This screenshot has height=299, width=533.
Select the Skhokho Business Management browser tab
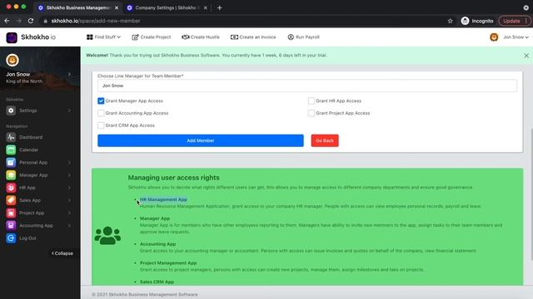click(78, 7)
